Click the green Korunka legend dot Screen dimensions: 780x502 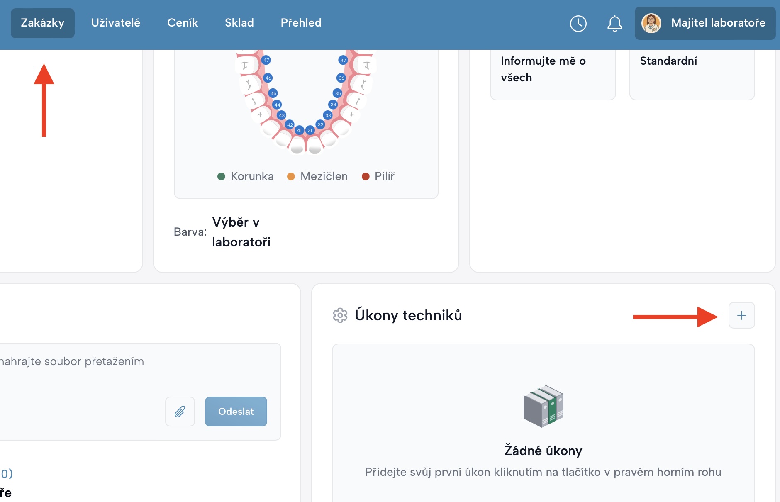221,177
